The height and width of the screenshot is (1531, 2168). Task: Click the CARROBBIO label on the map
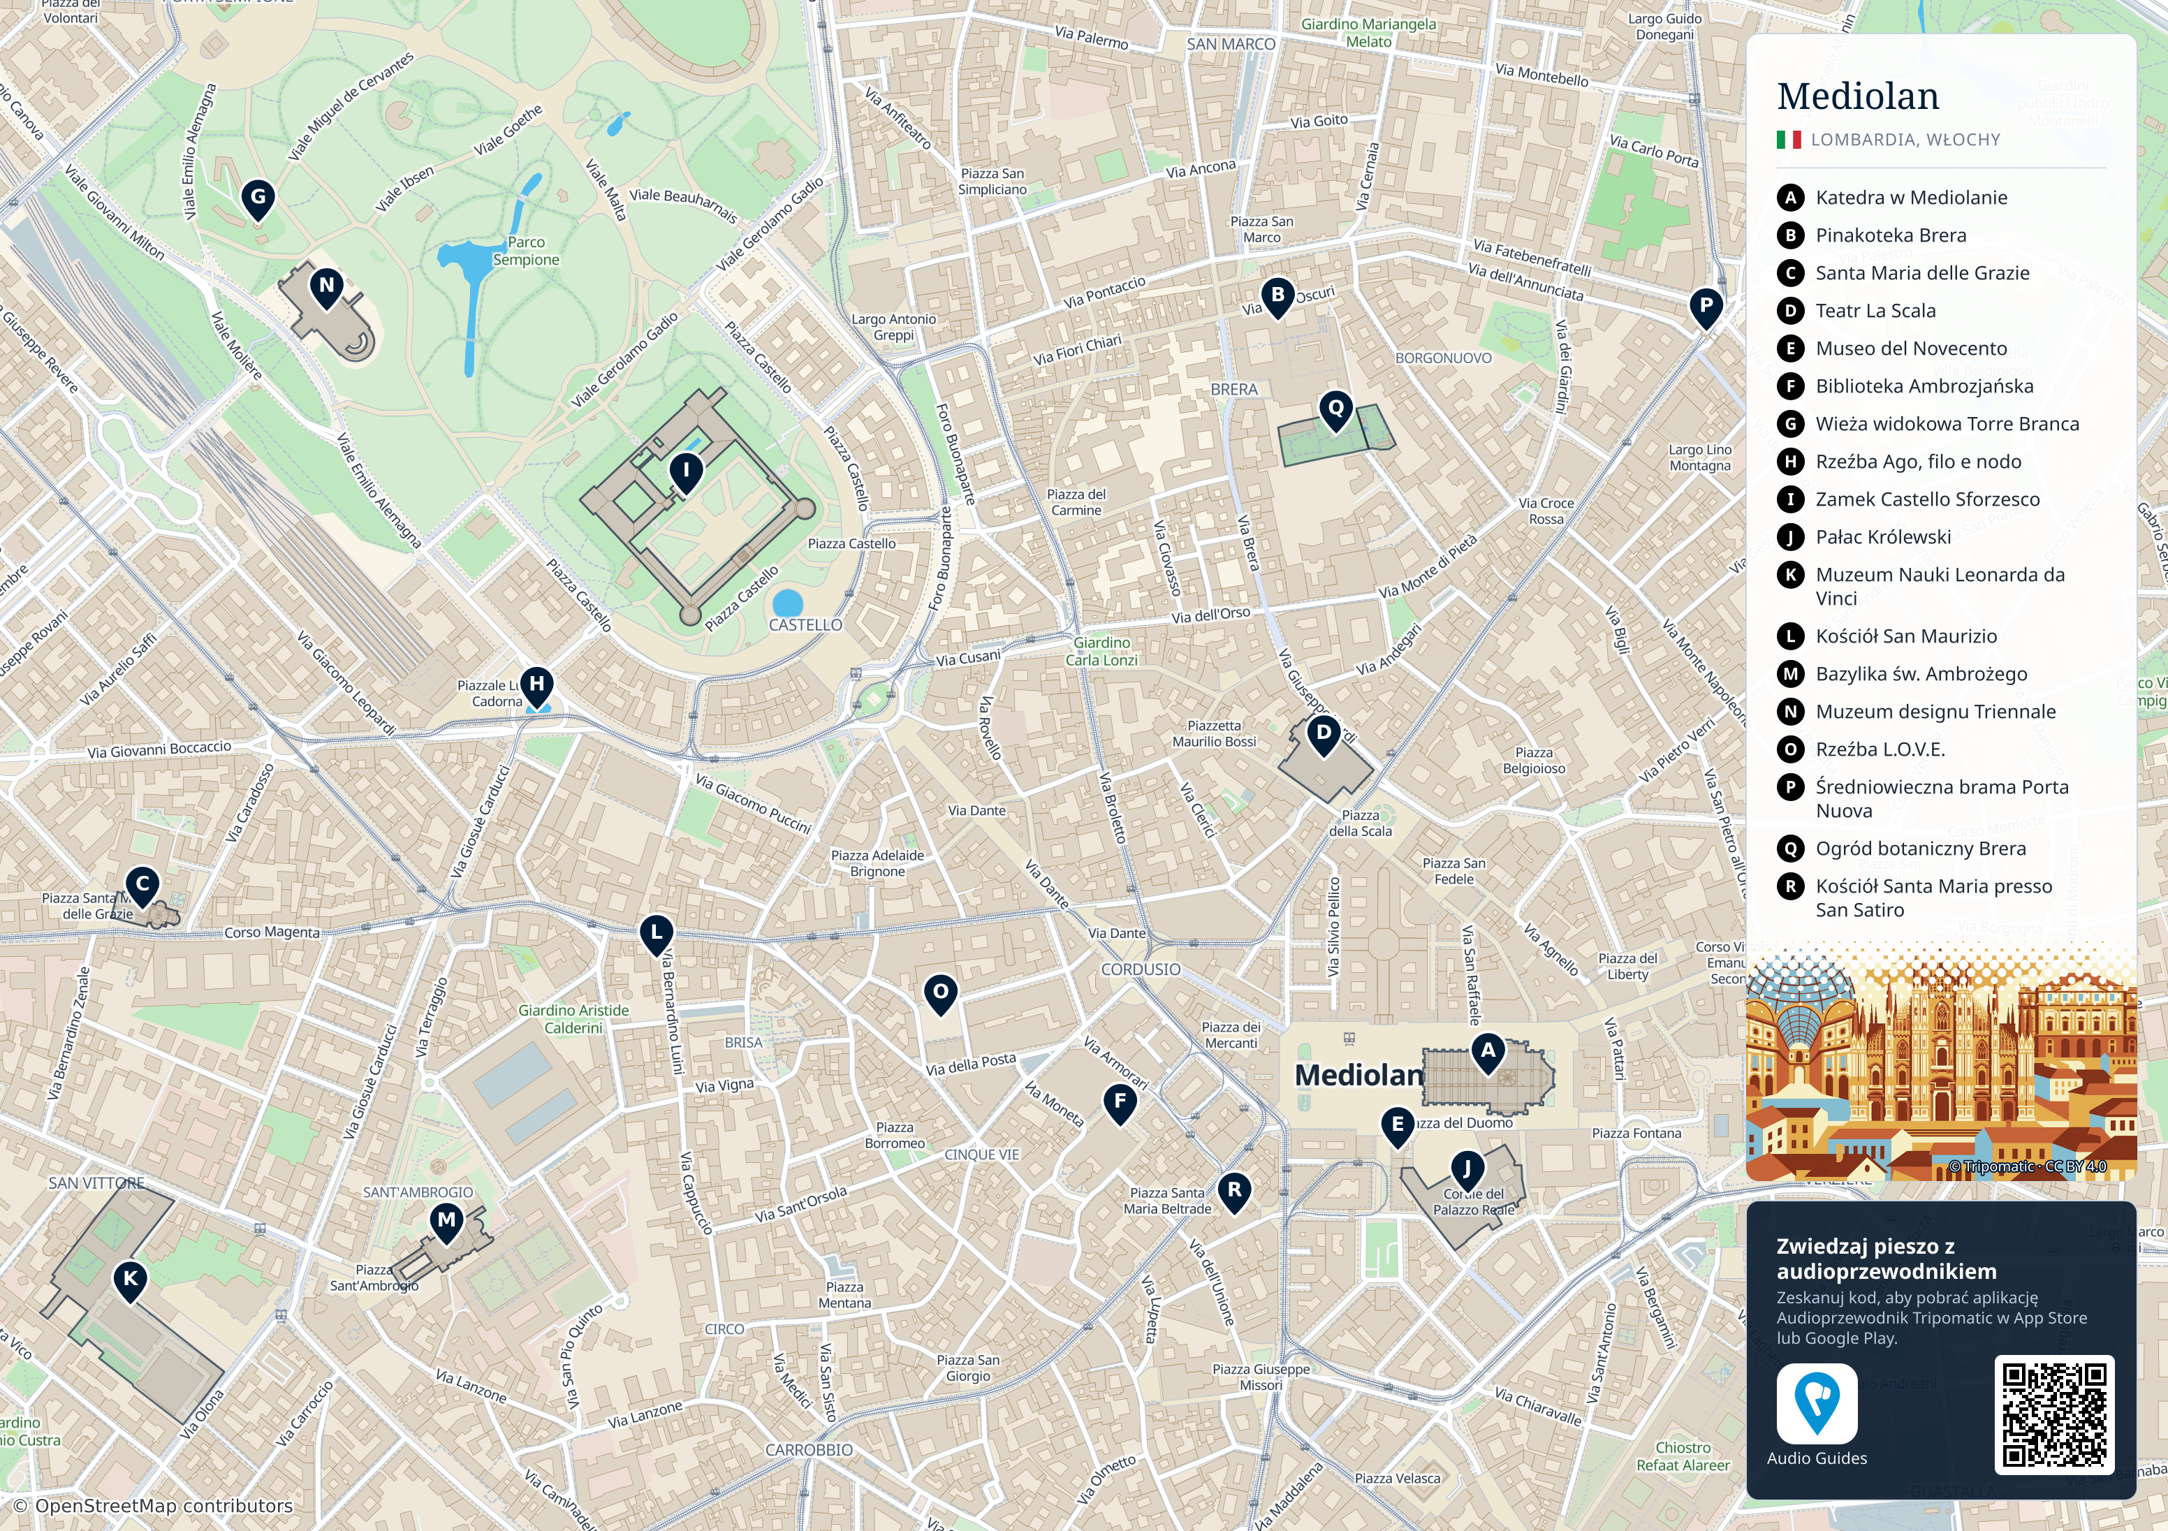pos(810,1450)
